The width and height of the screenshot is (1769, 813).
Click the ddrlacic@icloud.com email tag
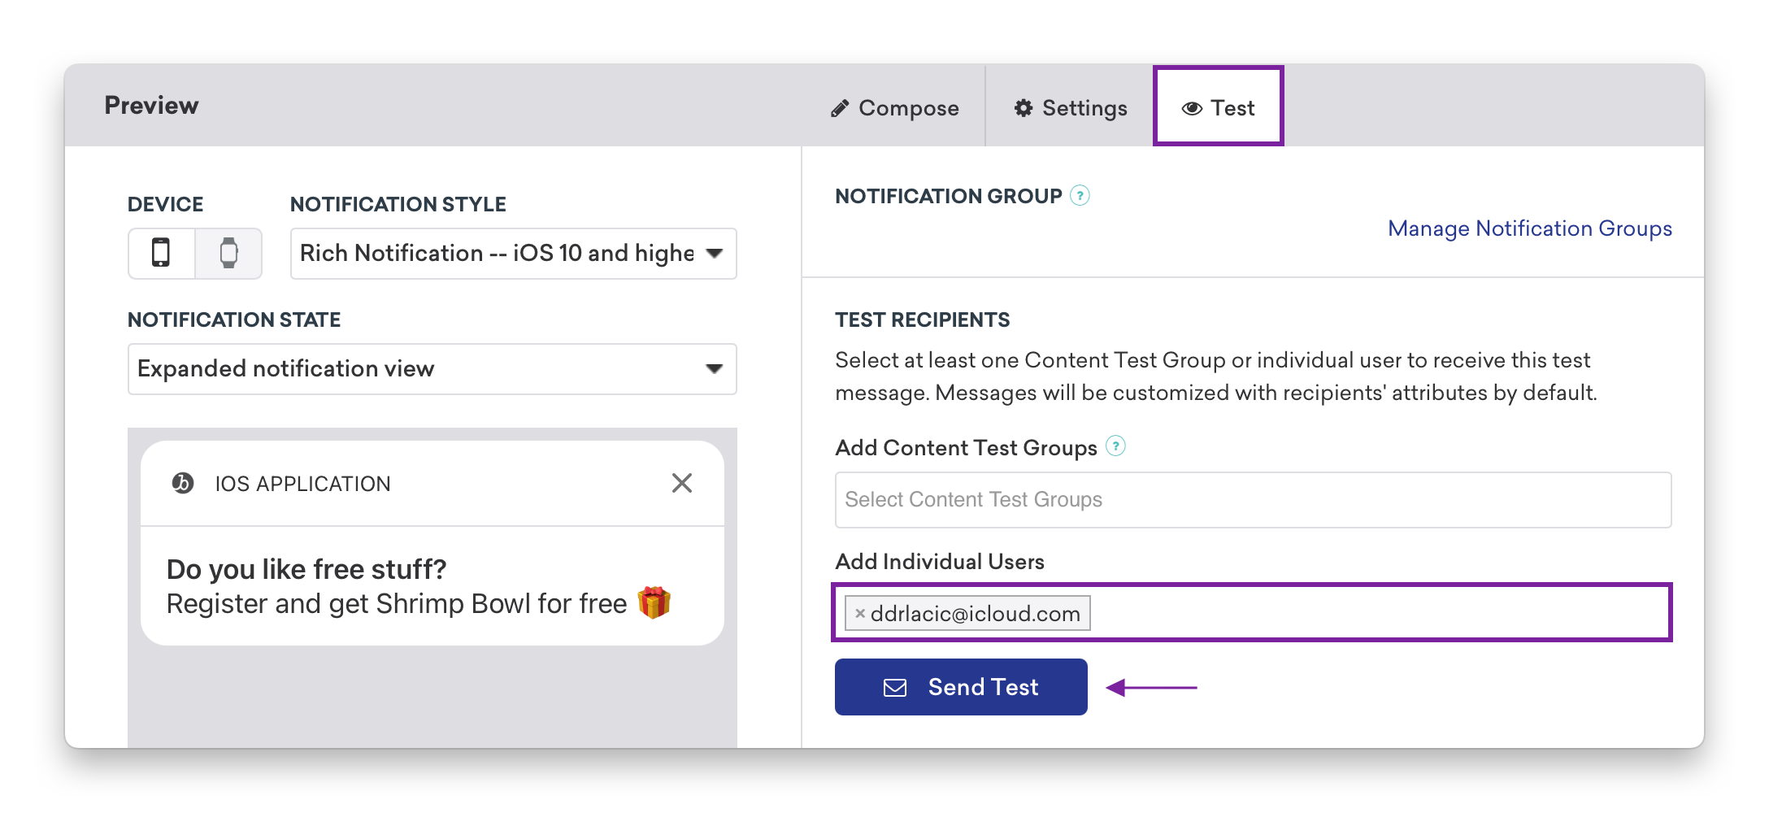click(x=967, y=613)
